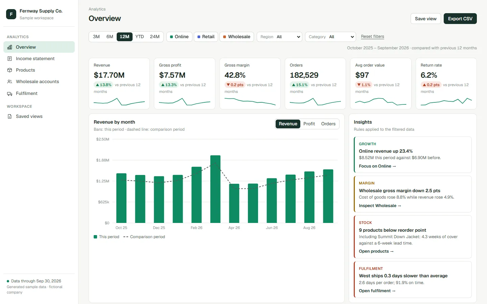Image resolution: width=487 pixels, height=304 pixels.
Task: Click the dashed Comparison period legend marker
Action: 126,237
